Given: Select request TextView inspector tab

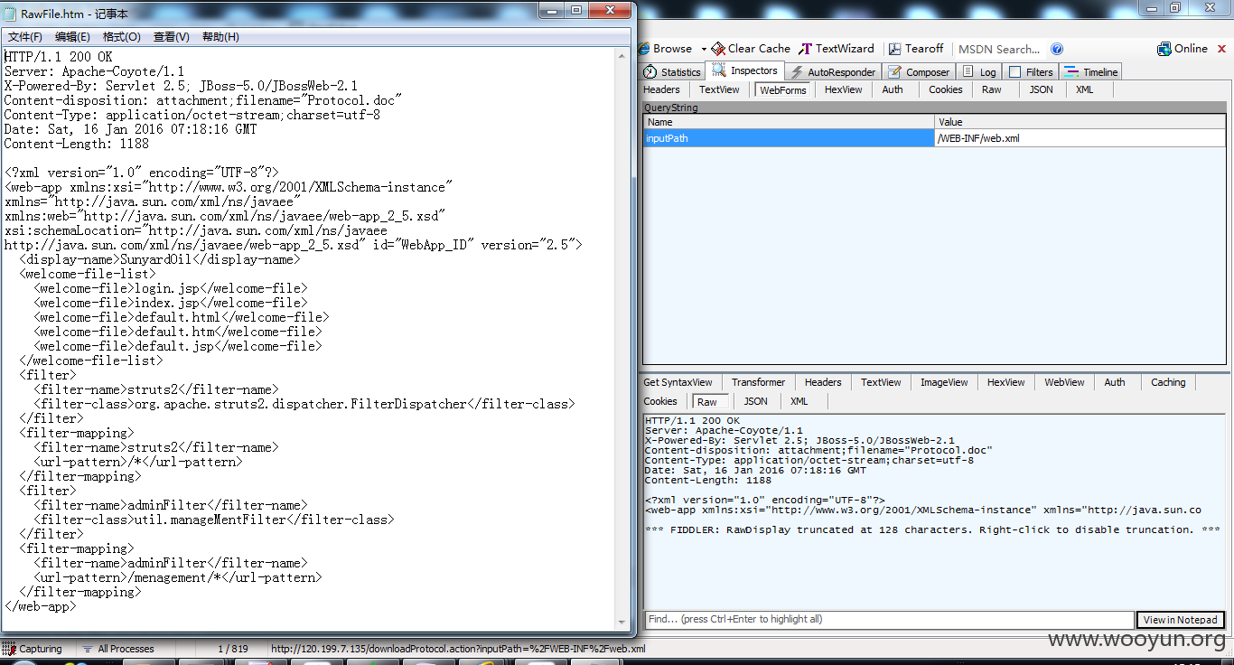Looking at the screenshot, I should point(719,89).
